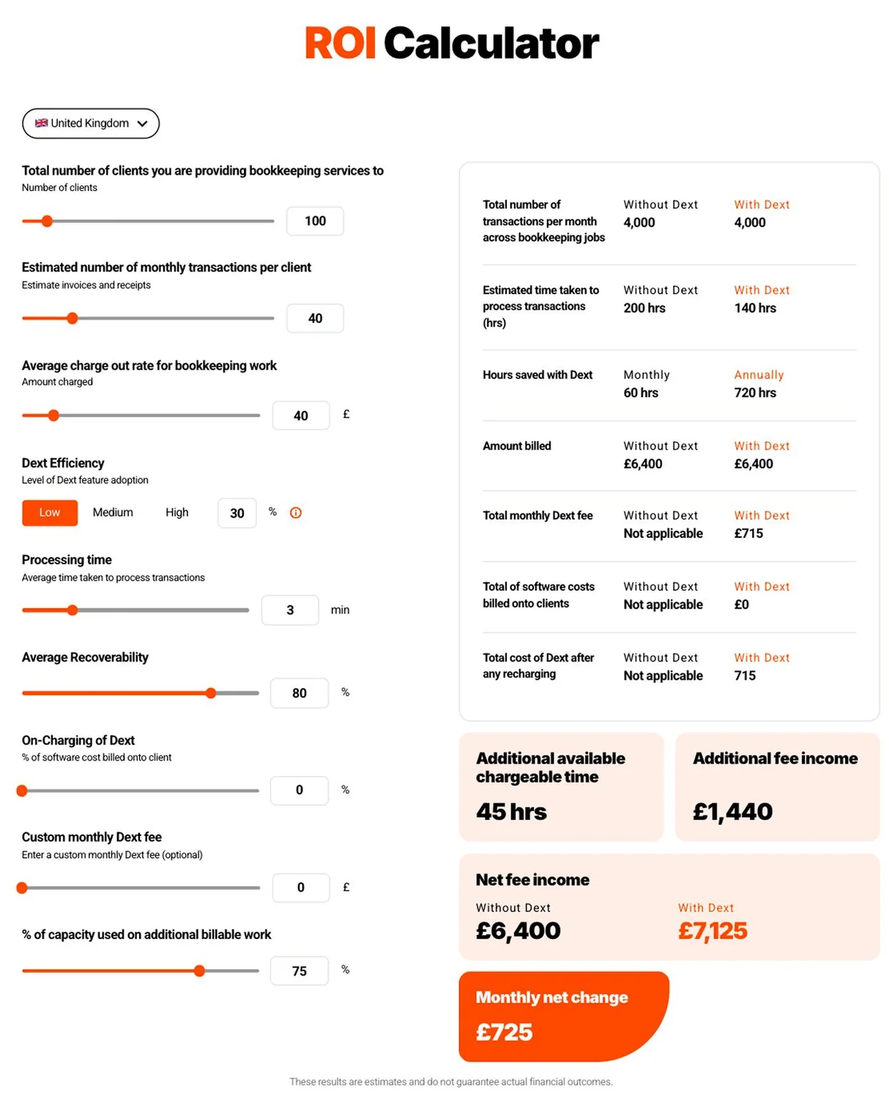Click the charge out rate slider handle
The height and width of the screenshot is (1098, 889).
pyautogui.click(x=53, y=416)
